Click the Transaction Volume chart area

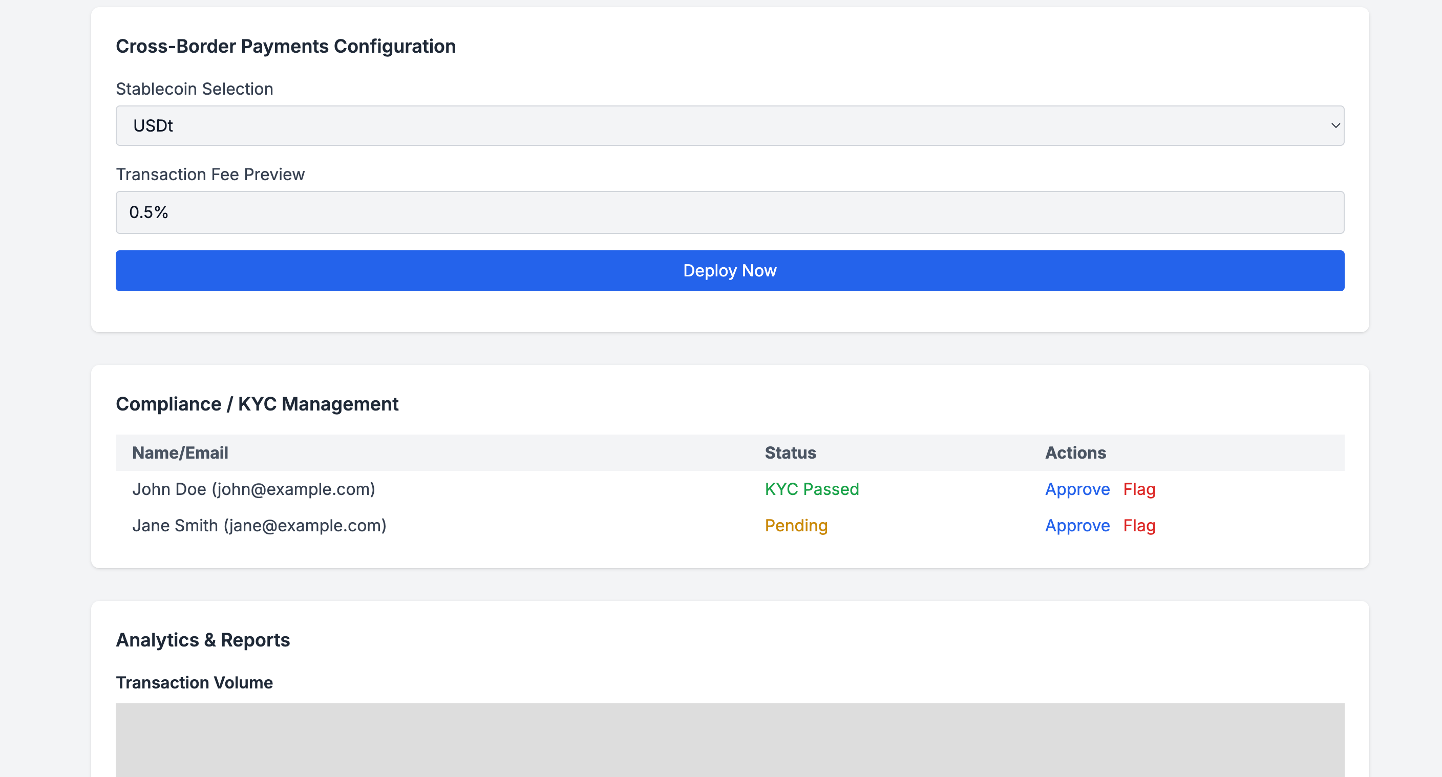point(729,739)
